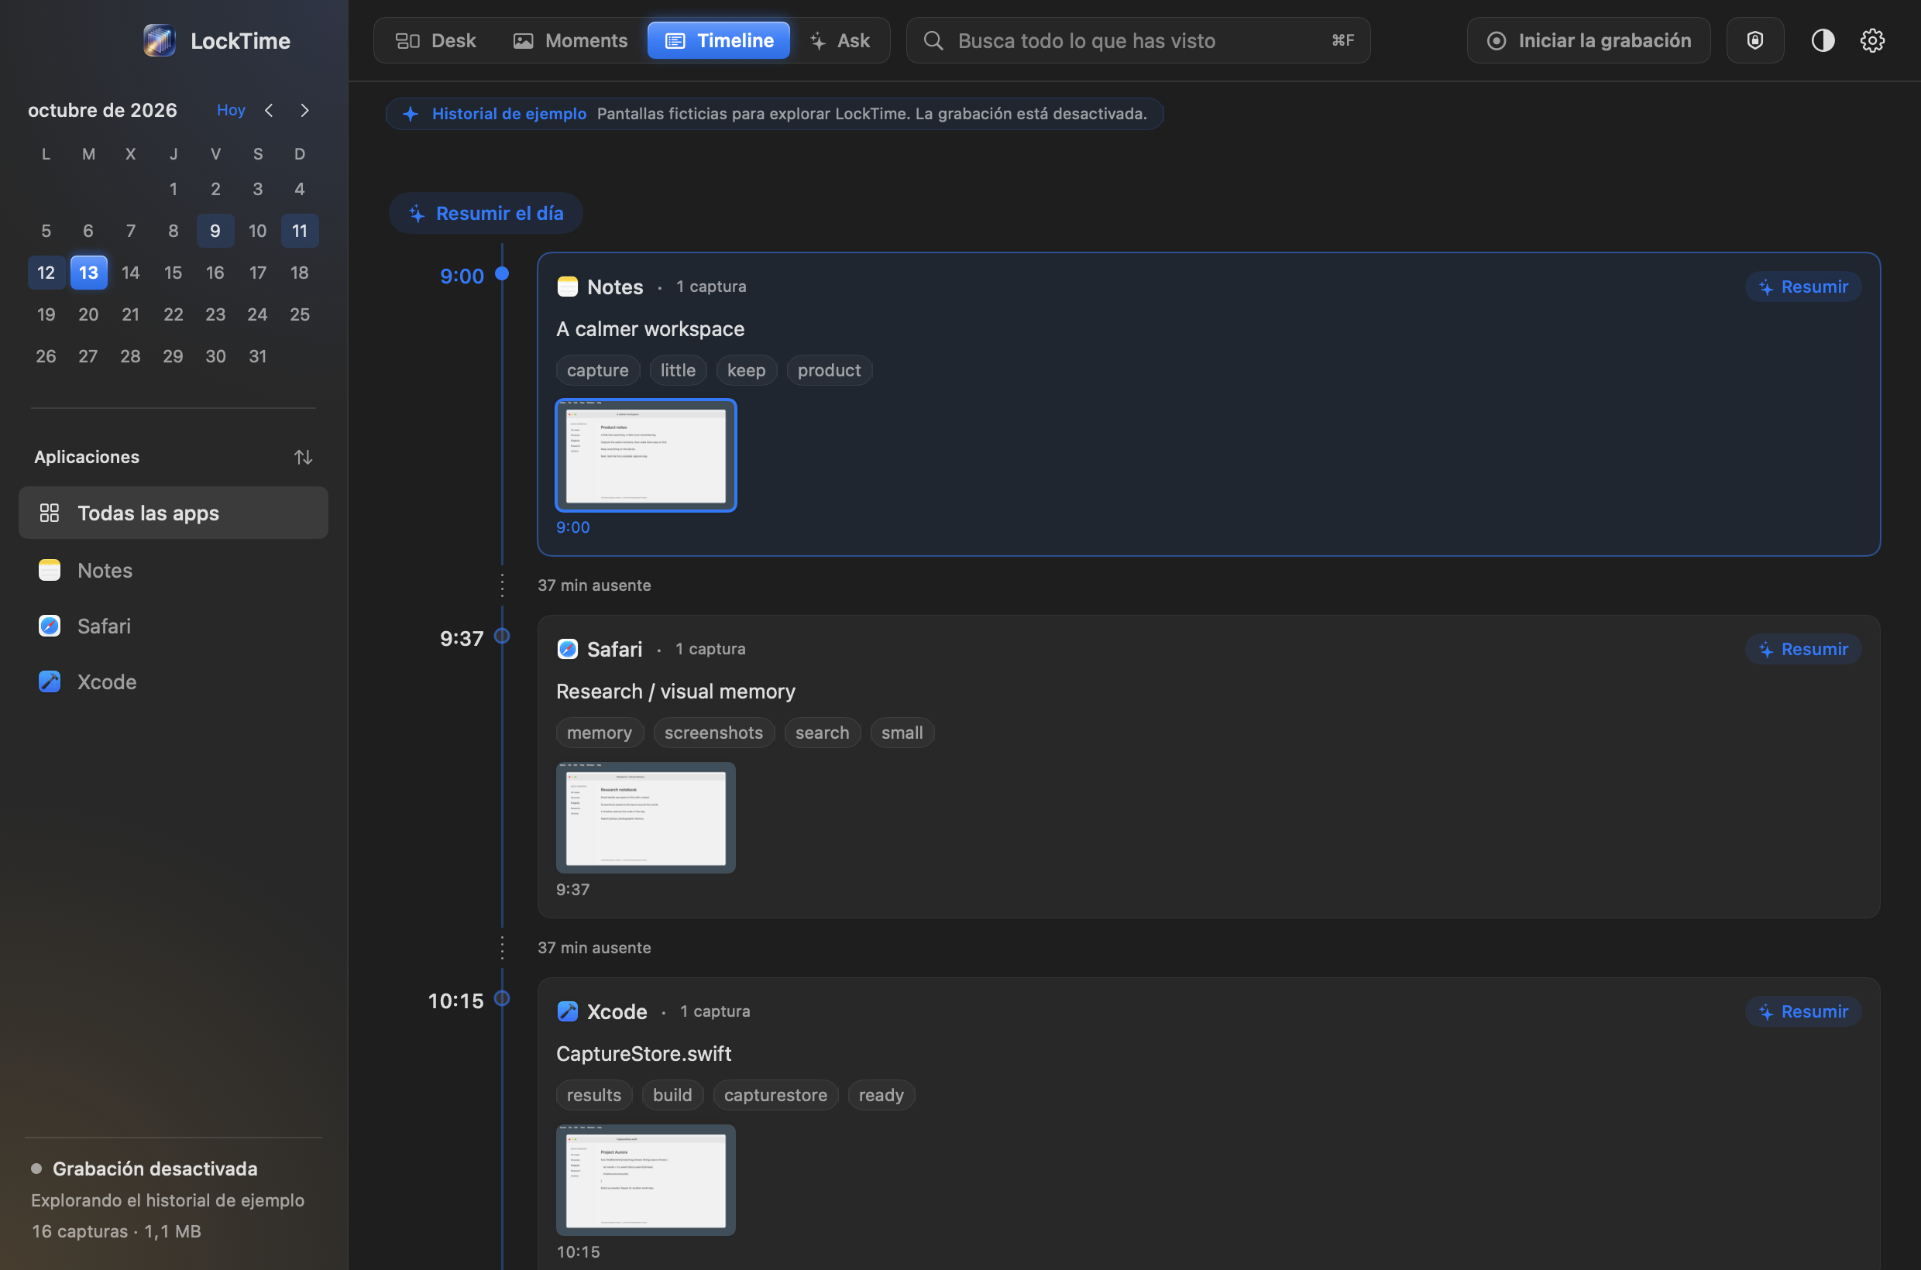Select October 11 in the calendar
The height and width of the screenshot is (1270, 1921).
pyautogui.click(x=300, y=231)
